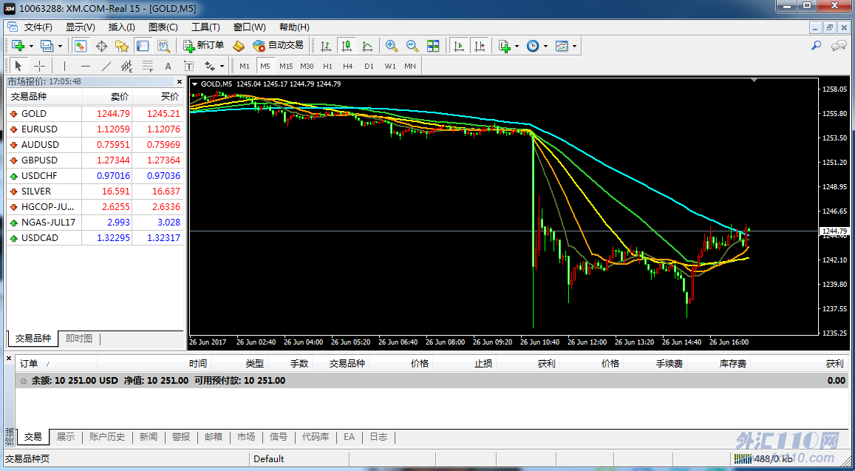
Task: Click the Periods clock icon
Action: tap(533, 46)
